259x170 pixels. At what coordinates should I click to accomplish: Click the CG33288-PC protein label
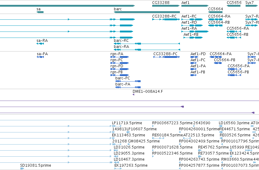pos(165,54)
